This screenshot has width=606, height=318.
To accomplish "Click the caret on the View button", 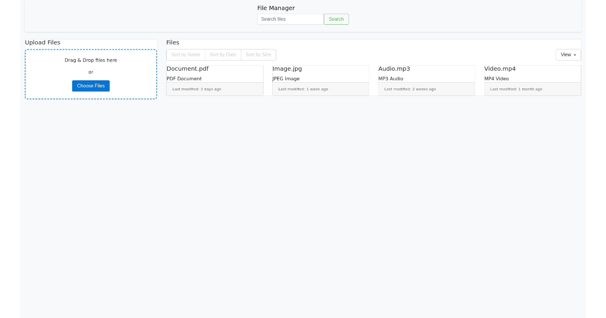I will pyautogui.click(x=574, y=55).
